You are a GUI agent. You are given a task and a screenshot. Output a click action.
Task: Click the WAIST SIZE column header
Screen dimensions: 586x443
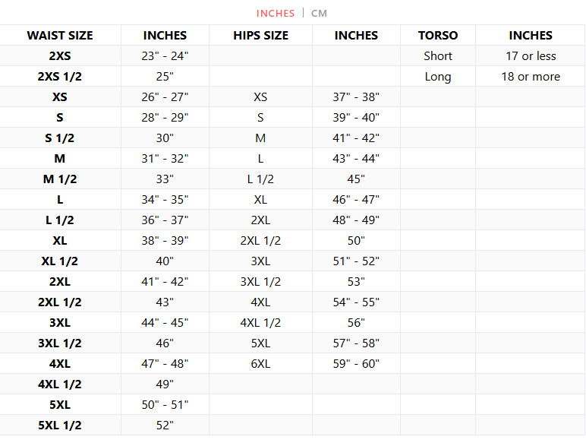pos(60,36)
